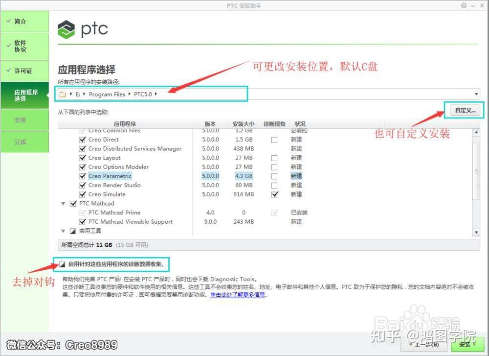Collapse the PTC Mathcad tree group
Screen dimensions: 489x356
coord(63,204)
